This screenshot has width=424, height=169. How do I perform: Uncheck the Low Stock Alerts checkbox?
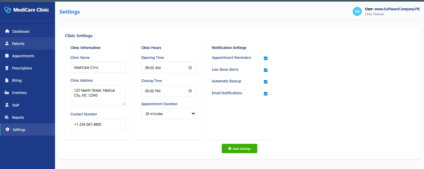point(266,70)
